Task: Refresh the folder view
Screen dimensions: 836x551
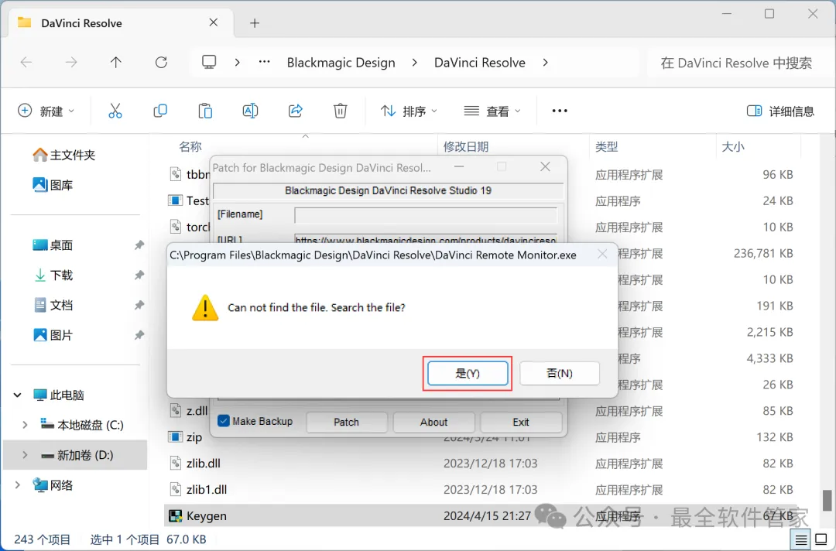Action: pos(161,63)
